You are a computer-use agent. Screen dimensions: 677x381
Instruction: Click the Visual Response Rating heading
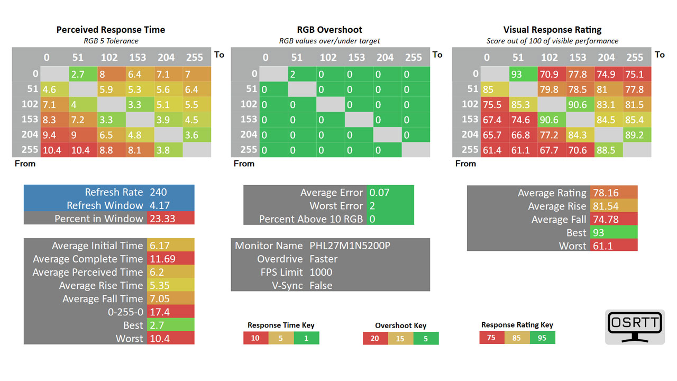[552, 30]
